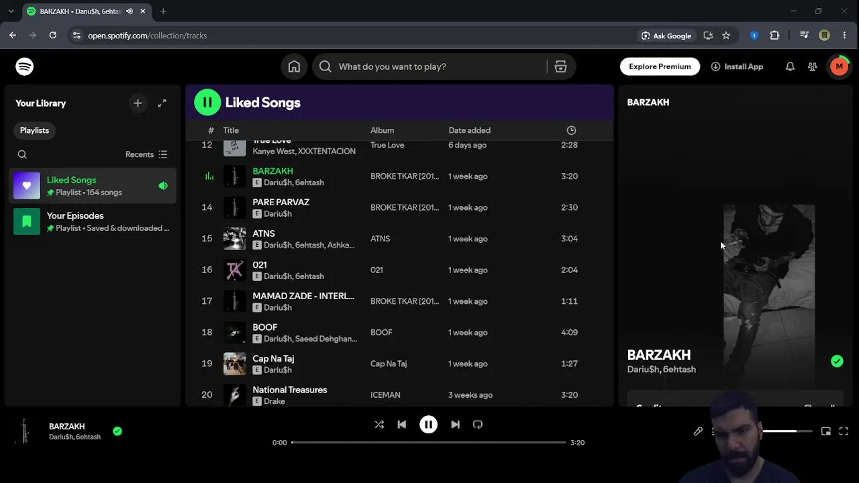
Task: Sort by Album column header
Action: [x=382, y=130]
